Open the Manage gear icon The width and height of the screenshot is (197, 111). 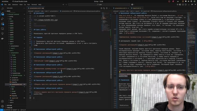[2, 106]
